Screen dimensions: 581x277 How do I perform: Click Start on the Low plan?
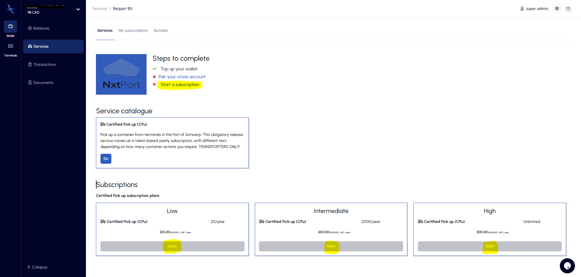tap(172, 246)
